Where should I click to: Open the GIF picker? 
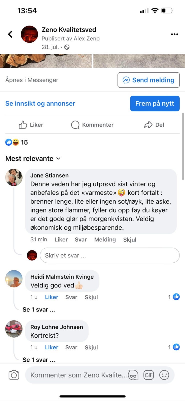[148, 375]
